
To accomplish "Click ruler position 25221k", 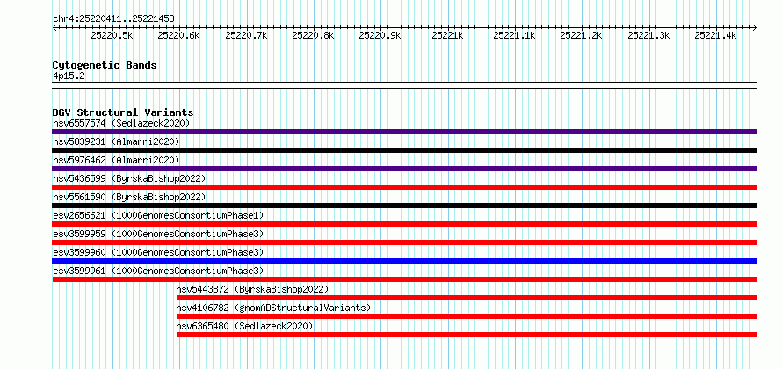I will (448, 35).
